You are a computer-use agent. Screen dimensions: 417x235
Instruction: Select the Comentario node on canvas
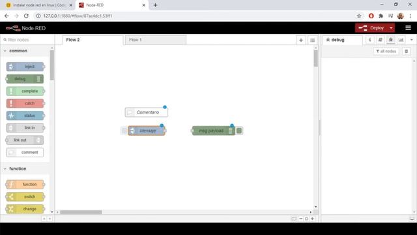pyautogui.click(x=147, y=112)
